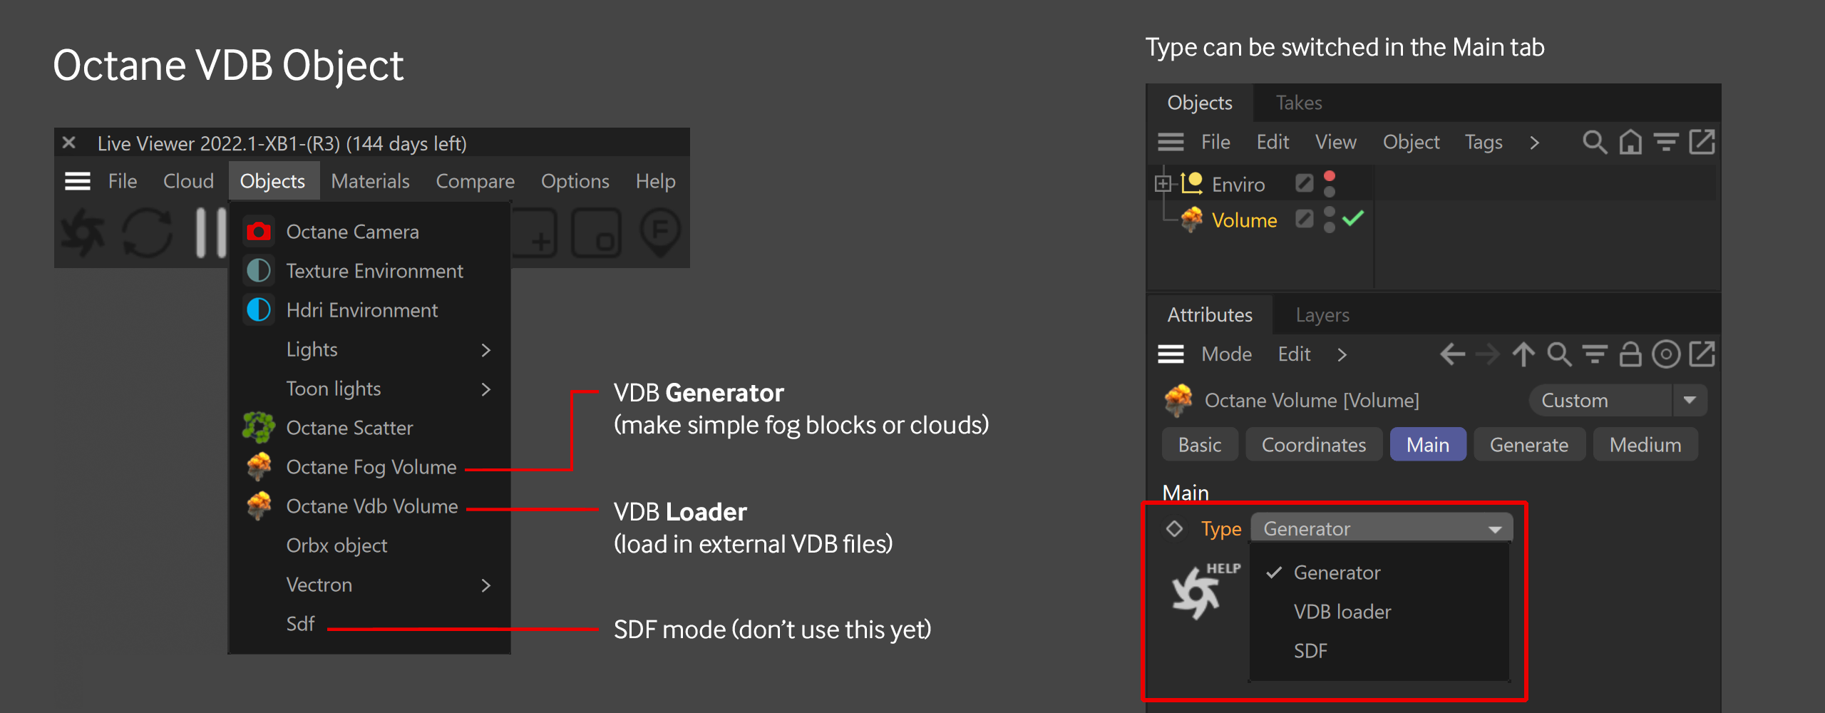Toggle the Type keyframe diamond
The width and height of the screenshot is (1825, 713).
tap(1174, 529)
